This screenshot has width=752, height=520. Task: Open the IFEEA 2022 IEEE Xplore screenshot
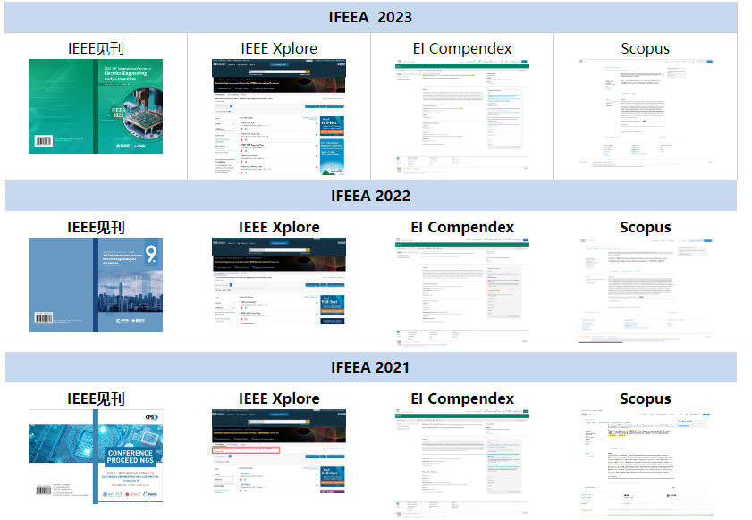(279, 281)
